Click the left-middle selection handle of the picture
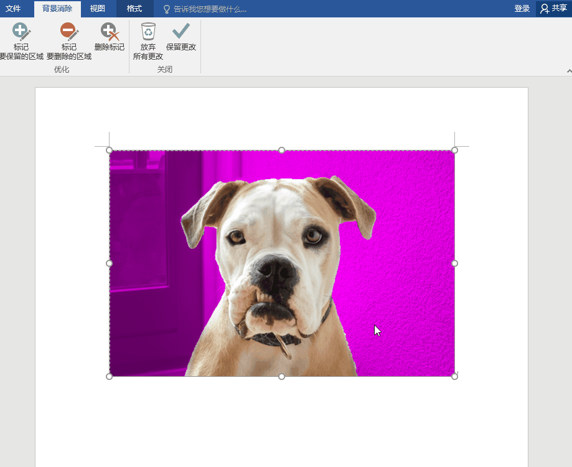This screenshot has height=467, width=572. click(x=109, y=263)
